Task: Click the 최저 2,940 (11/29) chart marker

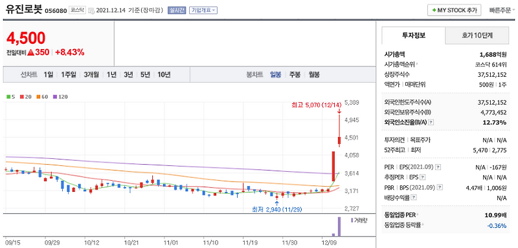Action: pos(277,209)
